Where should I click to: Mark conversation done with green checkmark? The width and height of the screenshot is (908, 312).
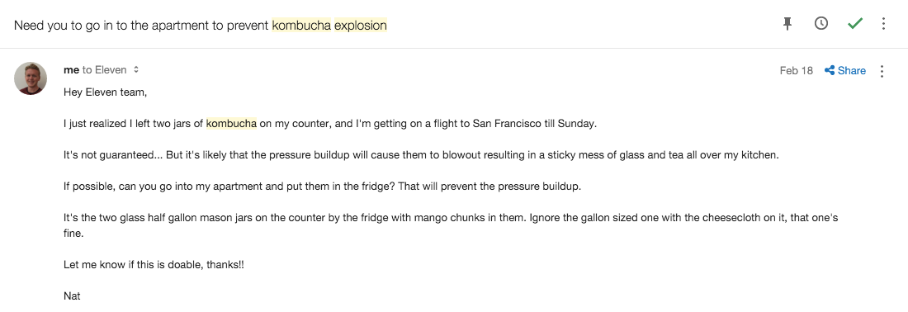click(x=855, y=24)
